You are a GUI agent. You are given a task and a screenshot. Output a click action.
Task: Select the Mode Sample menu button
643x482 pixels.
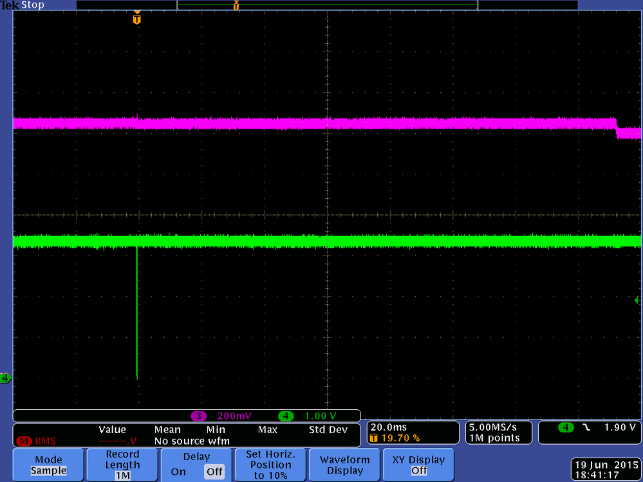pos(48,465)
